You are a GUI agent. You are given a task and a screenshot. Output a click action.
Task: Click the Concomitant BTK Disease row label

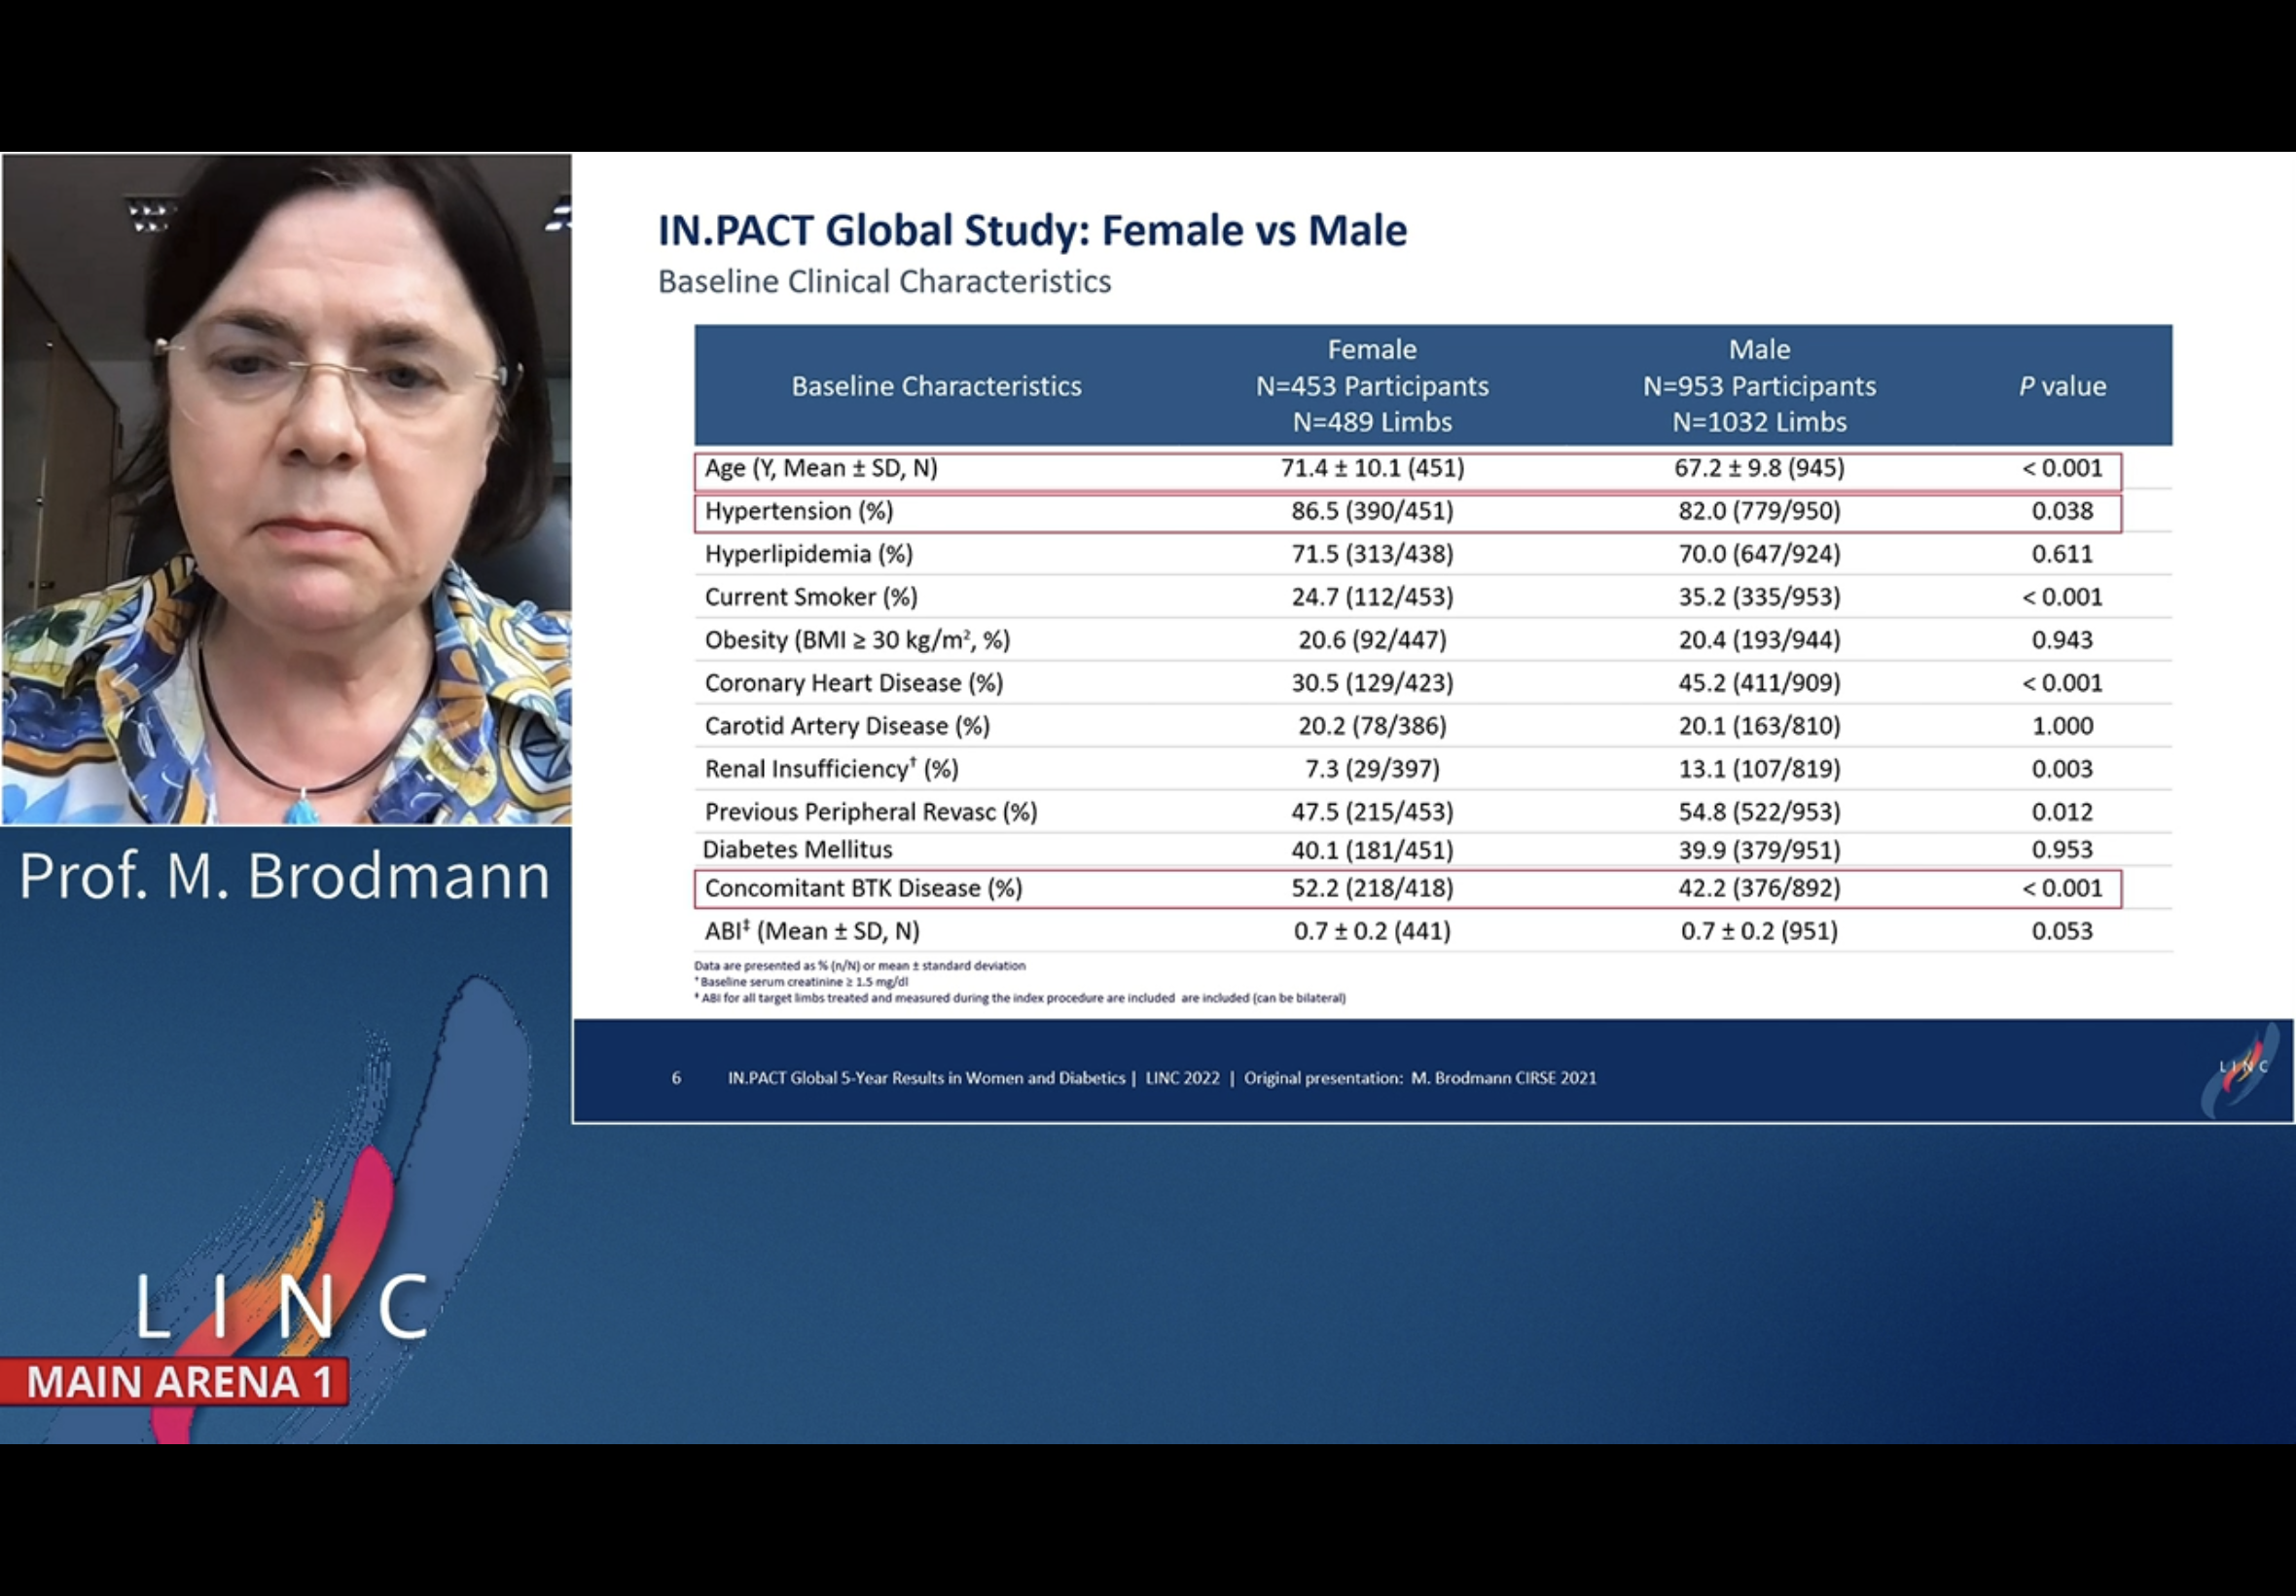(863, 888)
